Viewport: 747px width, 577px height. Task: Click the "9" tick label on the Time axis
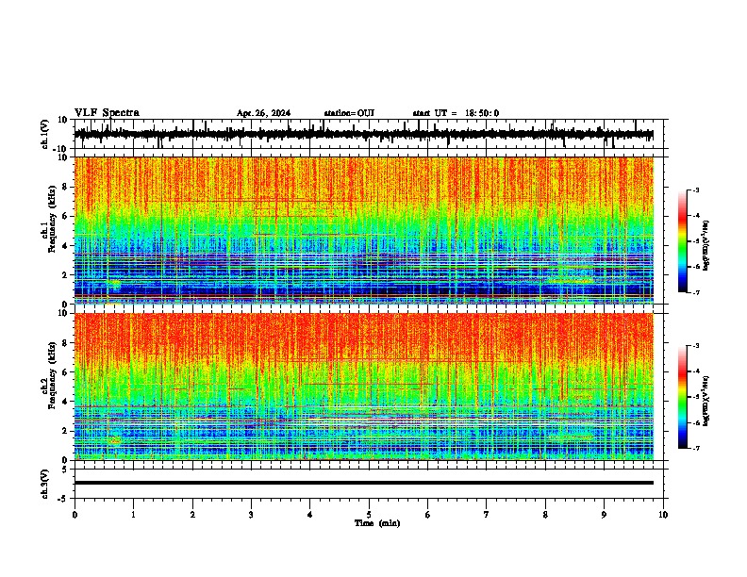click(x=604, y=515)
